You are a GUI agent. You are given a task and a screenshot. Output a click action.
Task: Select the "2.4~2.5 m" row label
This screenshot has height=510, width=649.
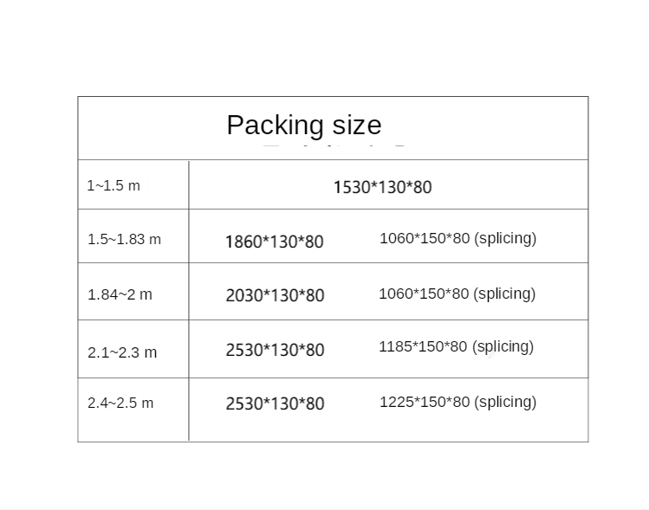120,403
